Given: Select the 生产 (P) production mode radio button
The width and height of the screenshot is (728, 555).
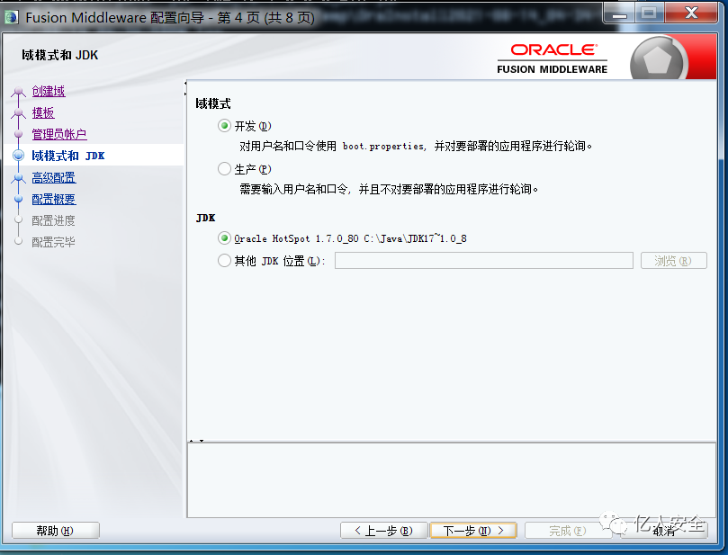Looking at the screenshot, I should pos(224,168).
